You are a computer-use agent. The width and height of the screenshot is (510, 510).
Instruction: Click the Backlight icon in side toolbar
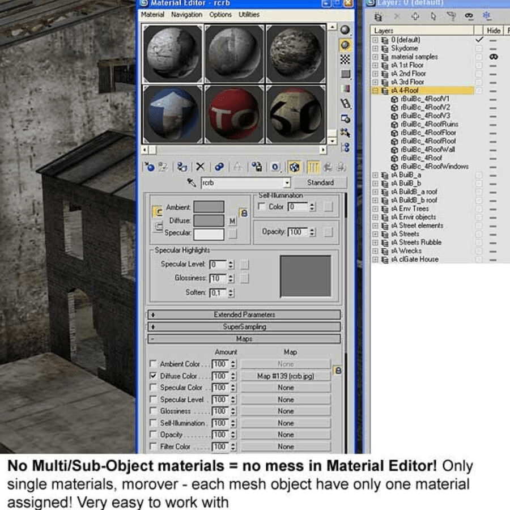pos(345,45)
